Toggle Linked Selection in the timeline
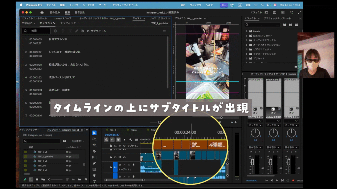Screen dimensions: 337x189 click(118, 140)
